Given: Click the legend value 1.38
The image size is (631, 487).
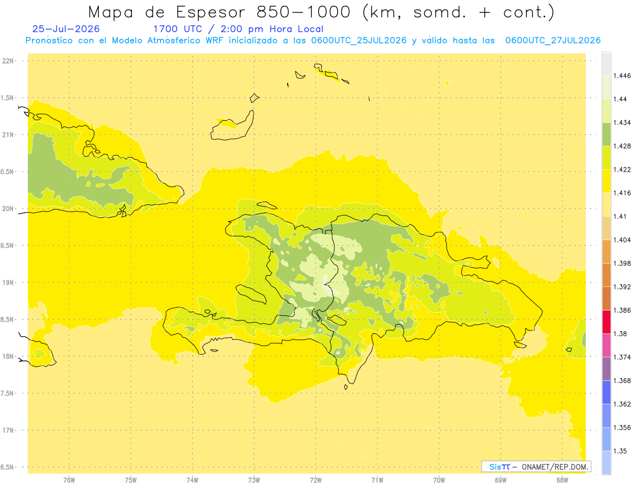Looking at the screenshot, I should [621, 334].
